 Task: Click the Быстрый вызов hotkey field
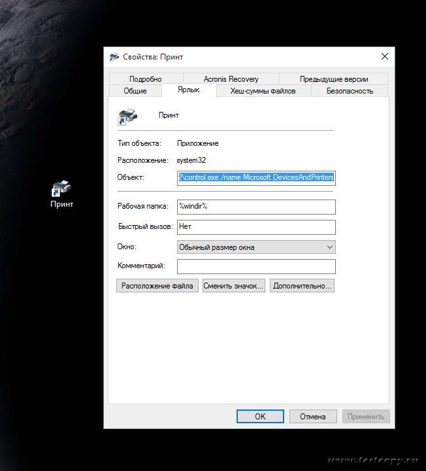click(x=256, y=227)
